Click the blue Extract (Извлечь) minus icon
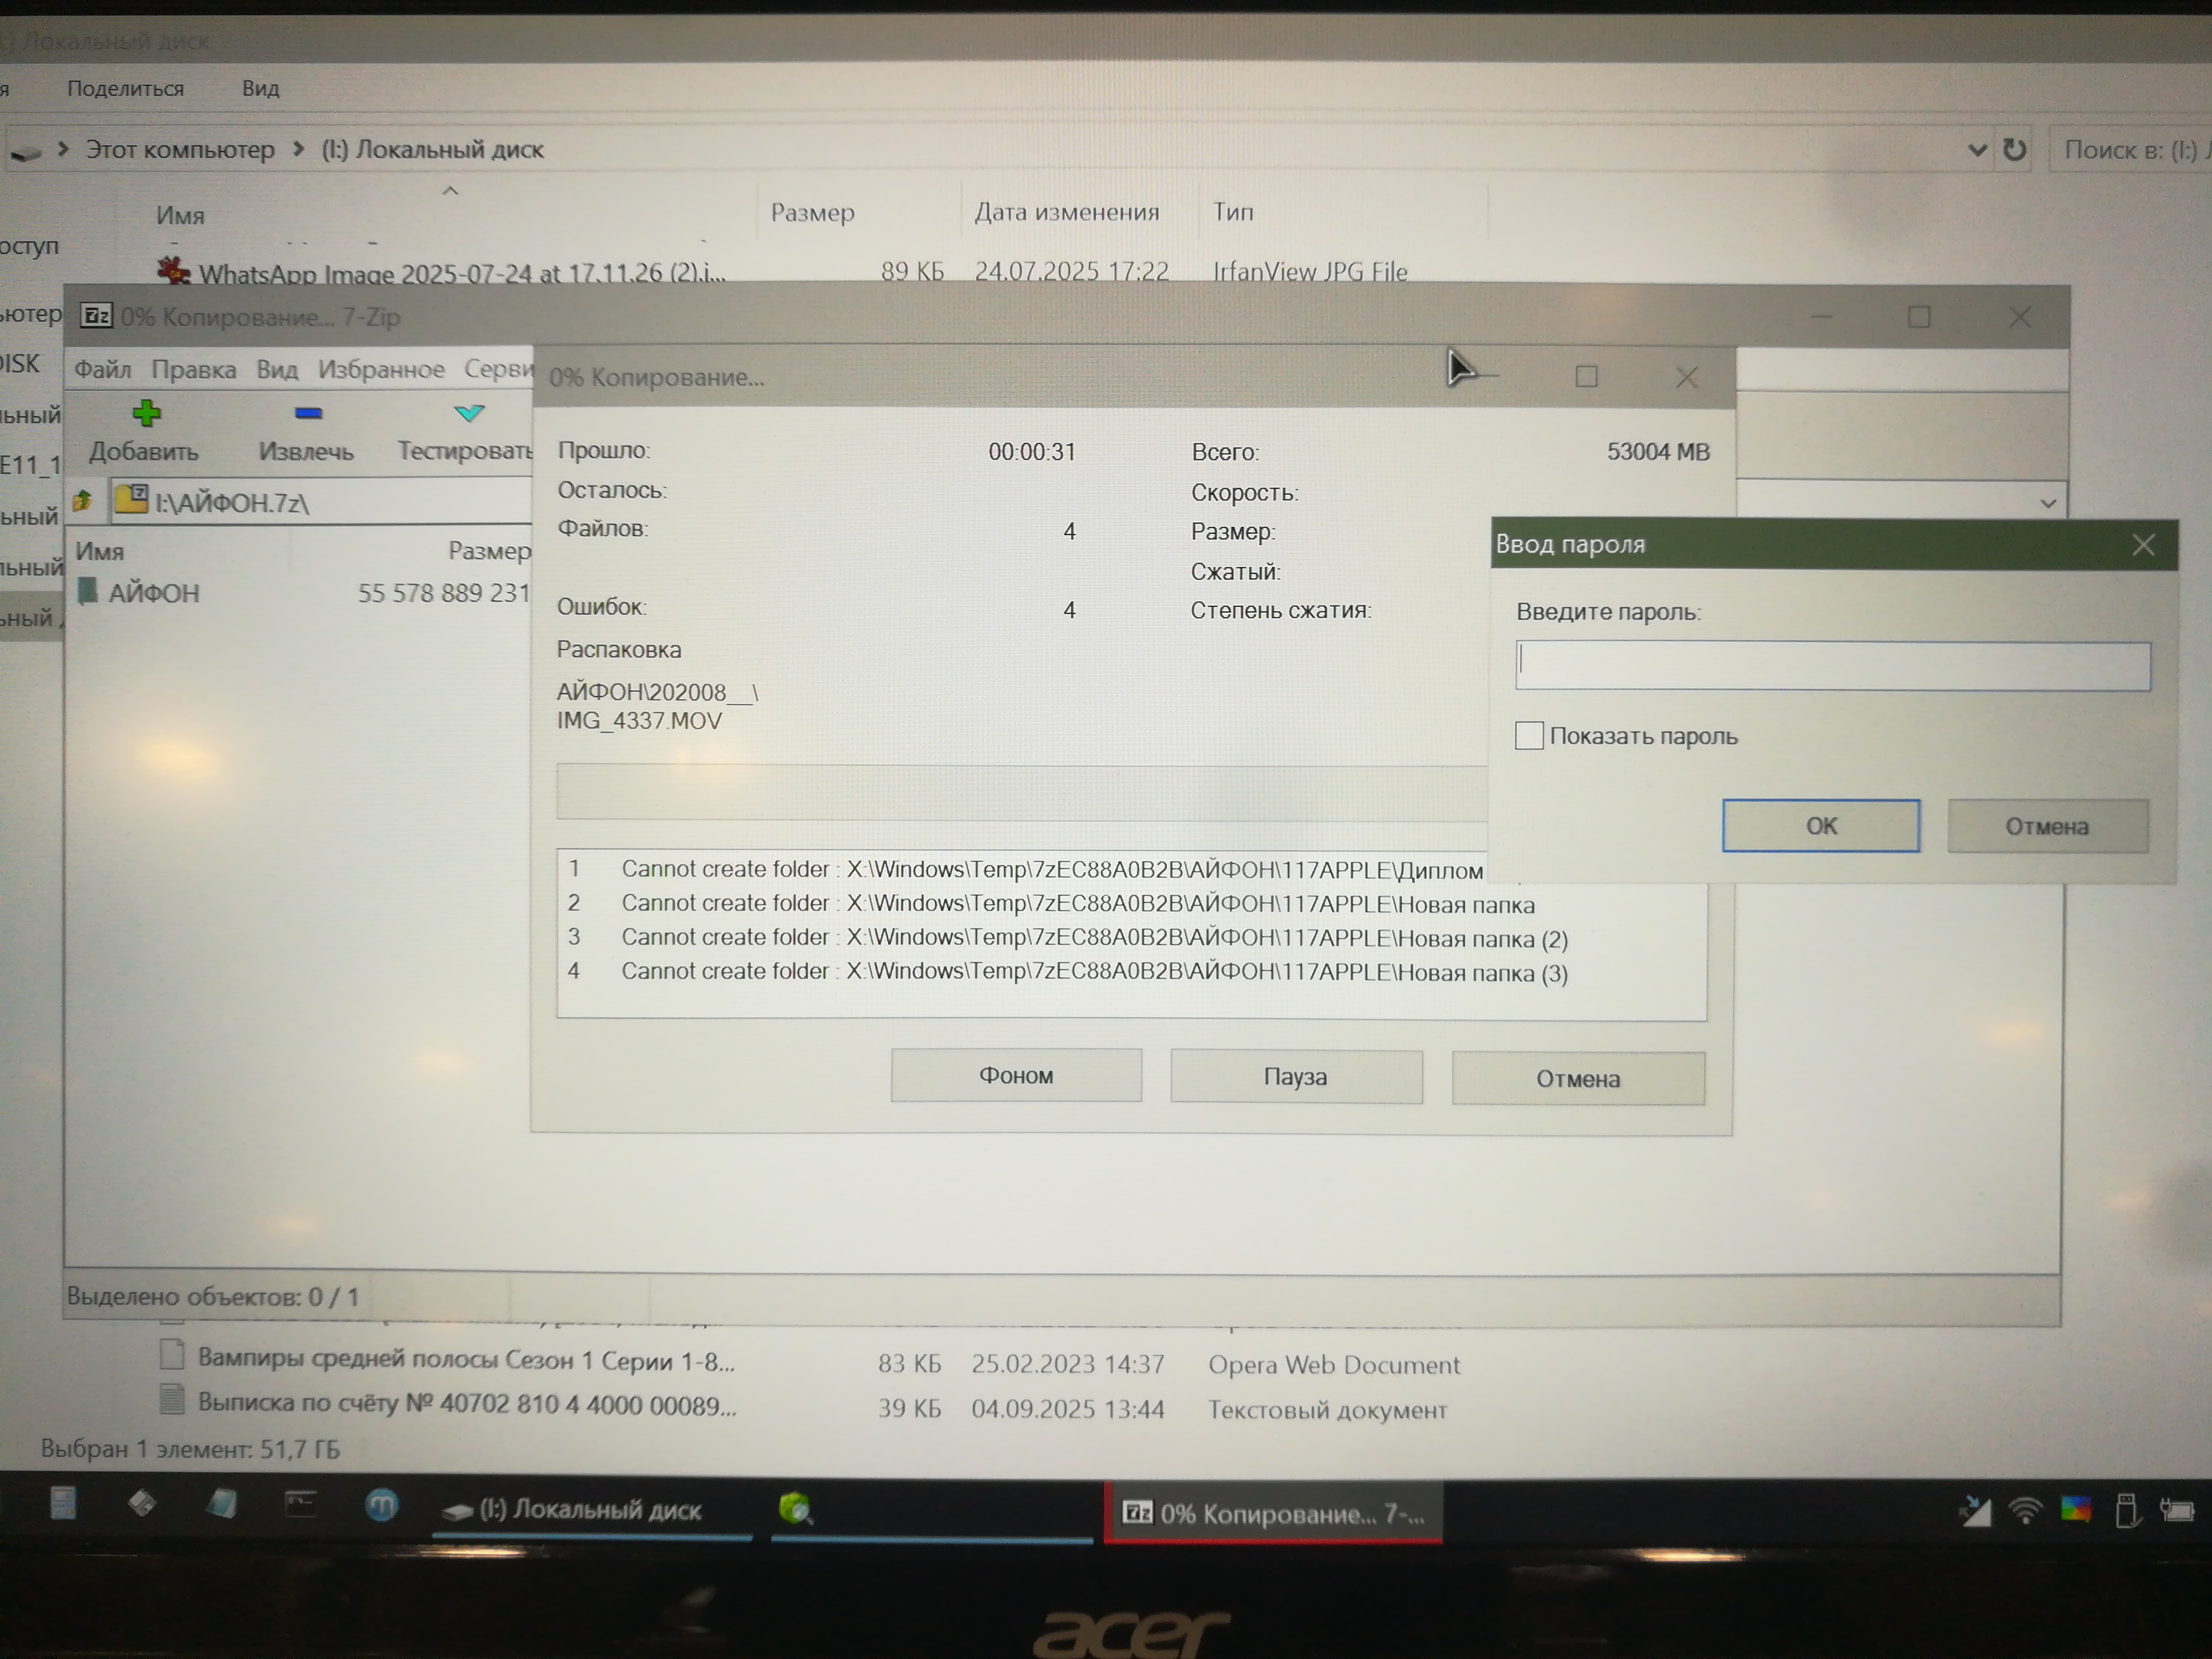Screen dimensions: 2212x1659 pyautogui.click(x=308, y=413)
